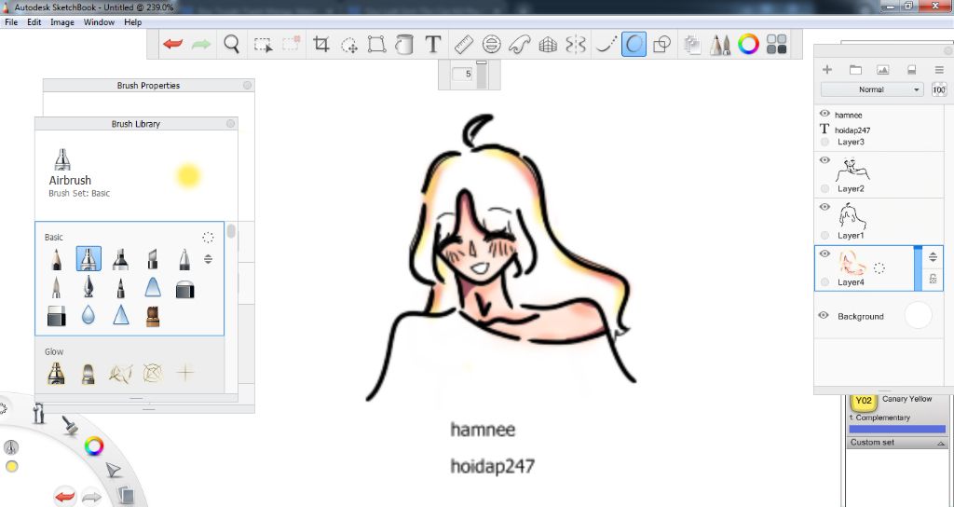Add an image layer
Screen dimensions: 954x507
883,70
